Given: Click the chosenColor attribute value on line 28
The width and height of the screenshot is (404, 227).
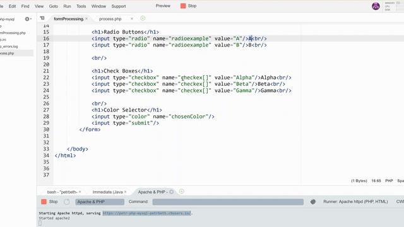Looking at the screenshot, I should click(x=188, y=117).
